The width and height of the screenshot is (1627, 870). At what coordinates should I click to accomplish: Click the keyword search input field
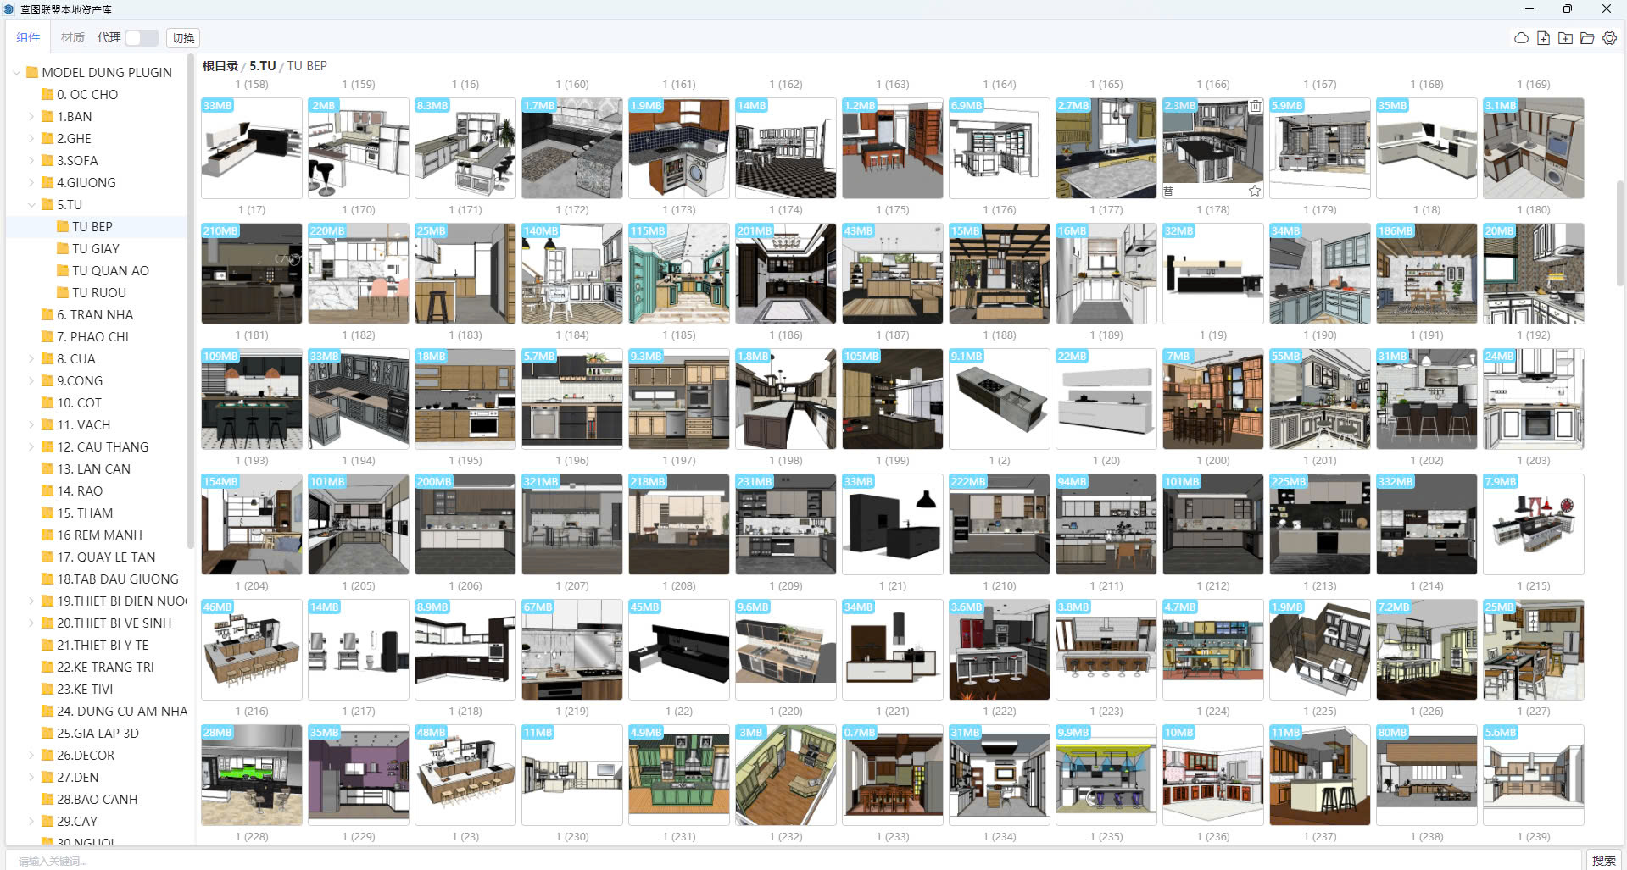click(x=763, y=860)
